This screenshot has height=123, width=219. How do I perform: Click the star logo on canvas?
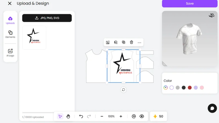(x=123, y=63)
